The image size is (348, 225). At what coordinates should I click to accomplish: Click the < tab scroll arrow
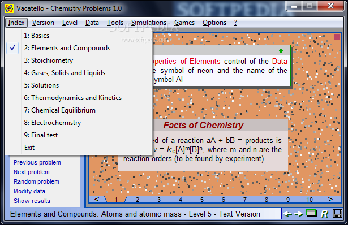point(97,200)
